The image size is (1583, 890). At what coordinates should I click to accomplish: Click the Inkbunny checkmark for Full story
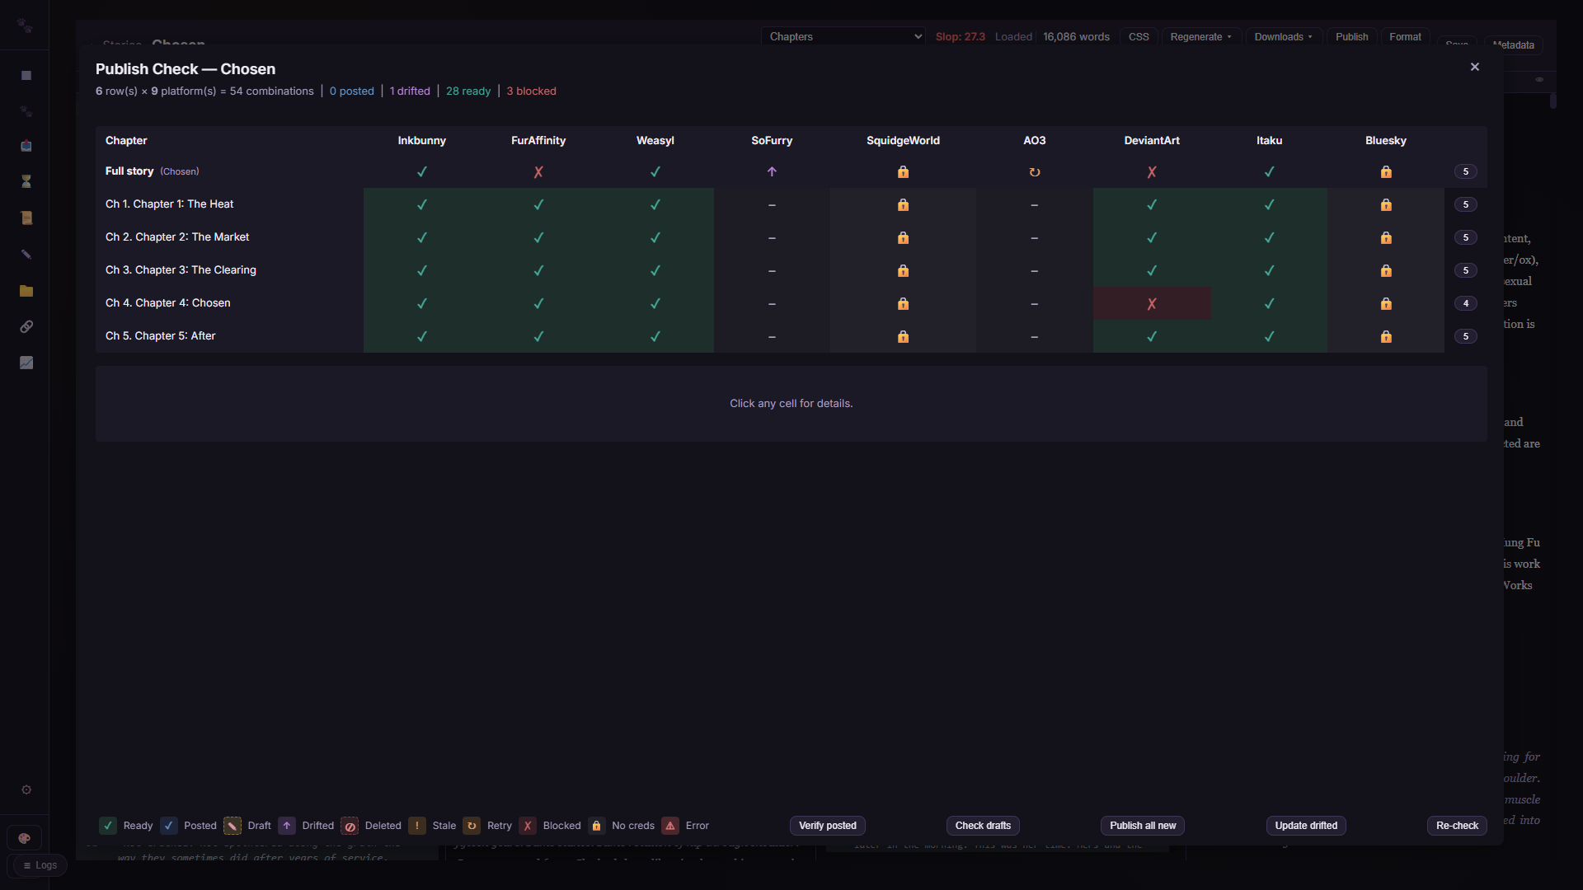pos(422,172)
